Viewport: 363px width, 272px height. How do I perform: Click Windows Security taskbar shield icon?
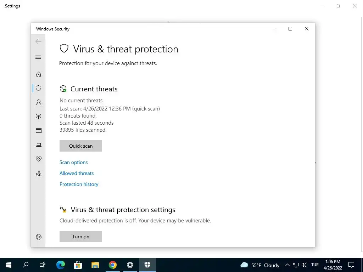[x=147, y=265]
